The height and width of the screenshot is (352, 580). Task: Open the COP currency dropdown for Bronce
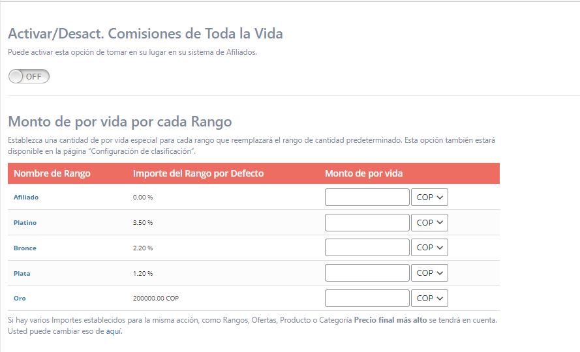pyautogui.click(x=429, y=248)
